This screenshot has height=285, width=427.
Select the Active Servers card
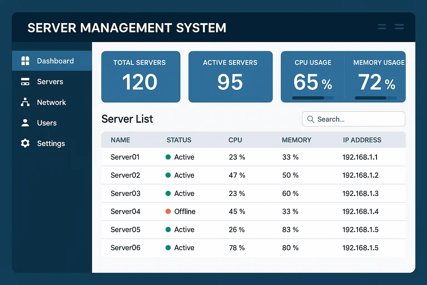click(x=230, y=77)
